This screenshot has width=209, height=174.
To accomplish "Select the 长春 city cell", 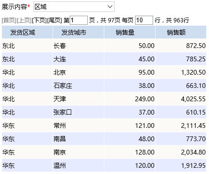I will click(78, 46).
